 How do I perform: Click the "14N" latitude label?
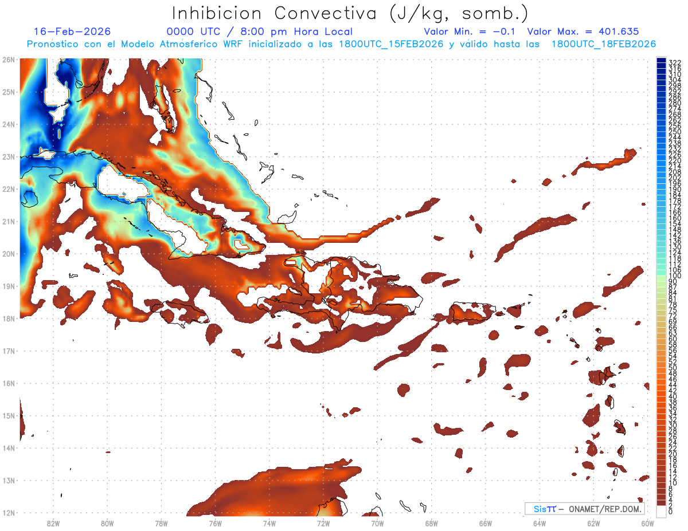8,448
